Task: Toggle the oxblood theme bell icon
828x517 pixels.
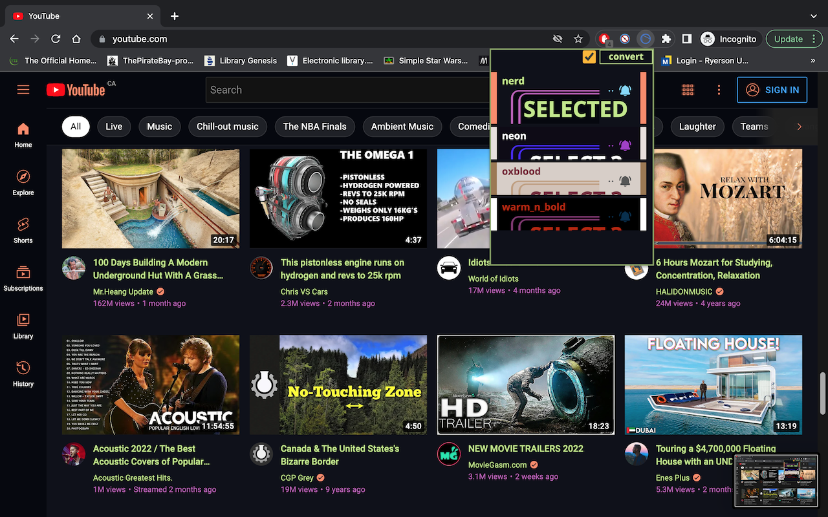Action: click(625, 181)
